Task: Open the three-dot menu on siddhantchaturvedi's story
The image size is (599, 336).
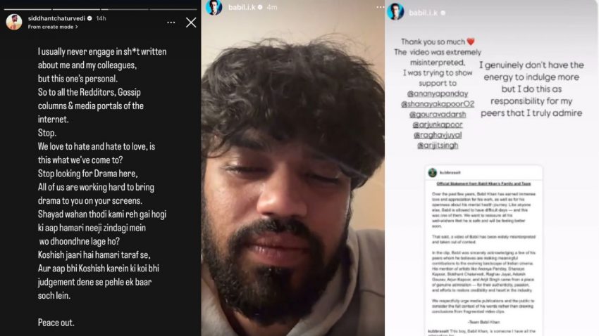Action: click(x=171, y=23)
